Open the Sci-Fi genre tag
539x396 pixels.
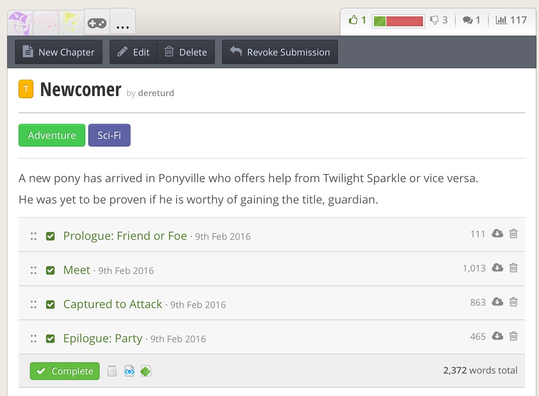[x=109, y=135]
